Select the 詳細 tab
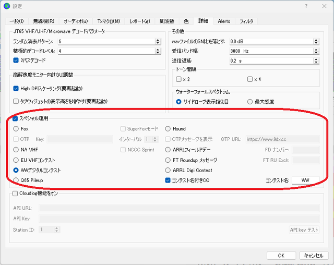Viewport: 334px width, 265px height. pyautogui.click(x=203, y=21)
